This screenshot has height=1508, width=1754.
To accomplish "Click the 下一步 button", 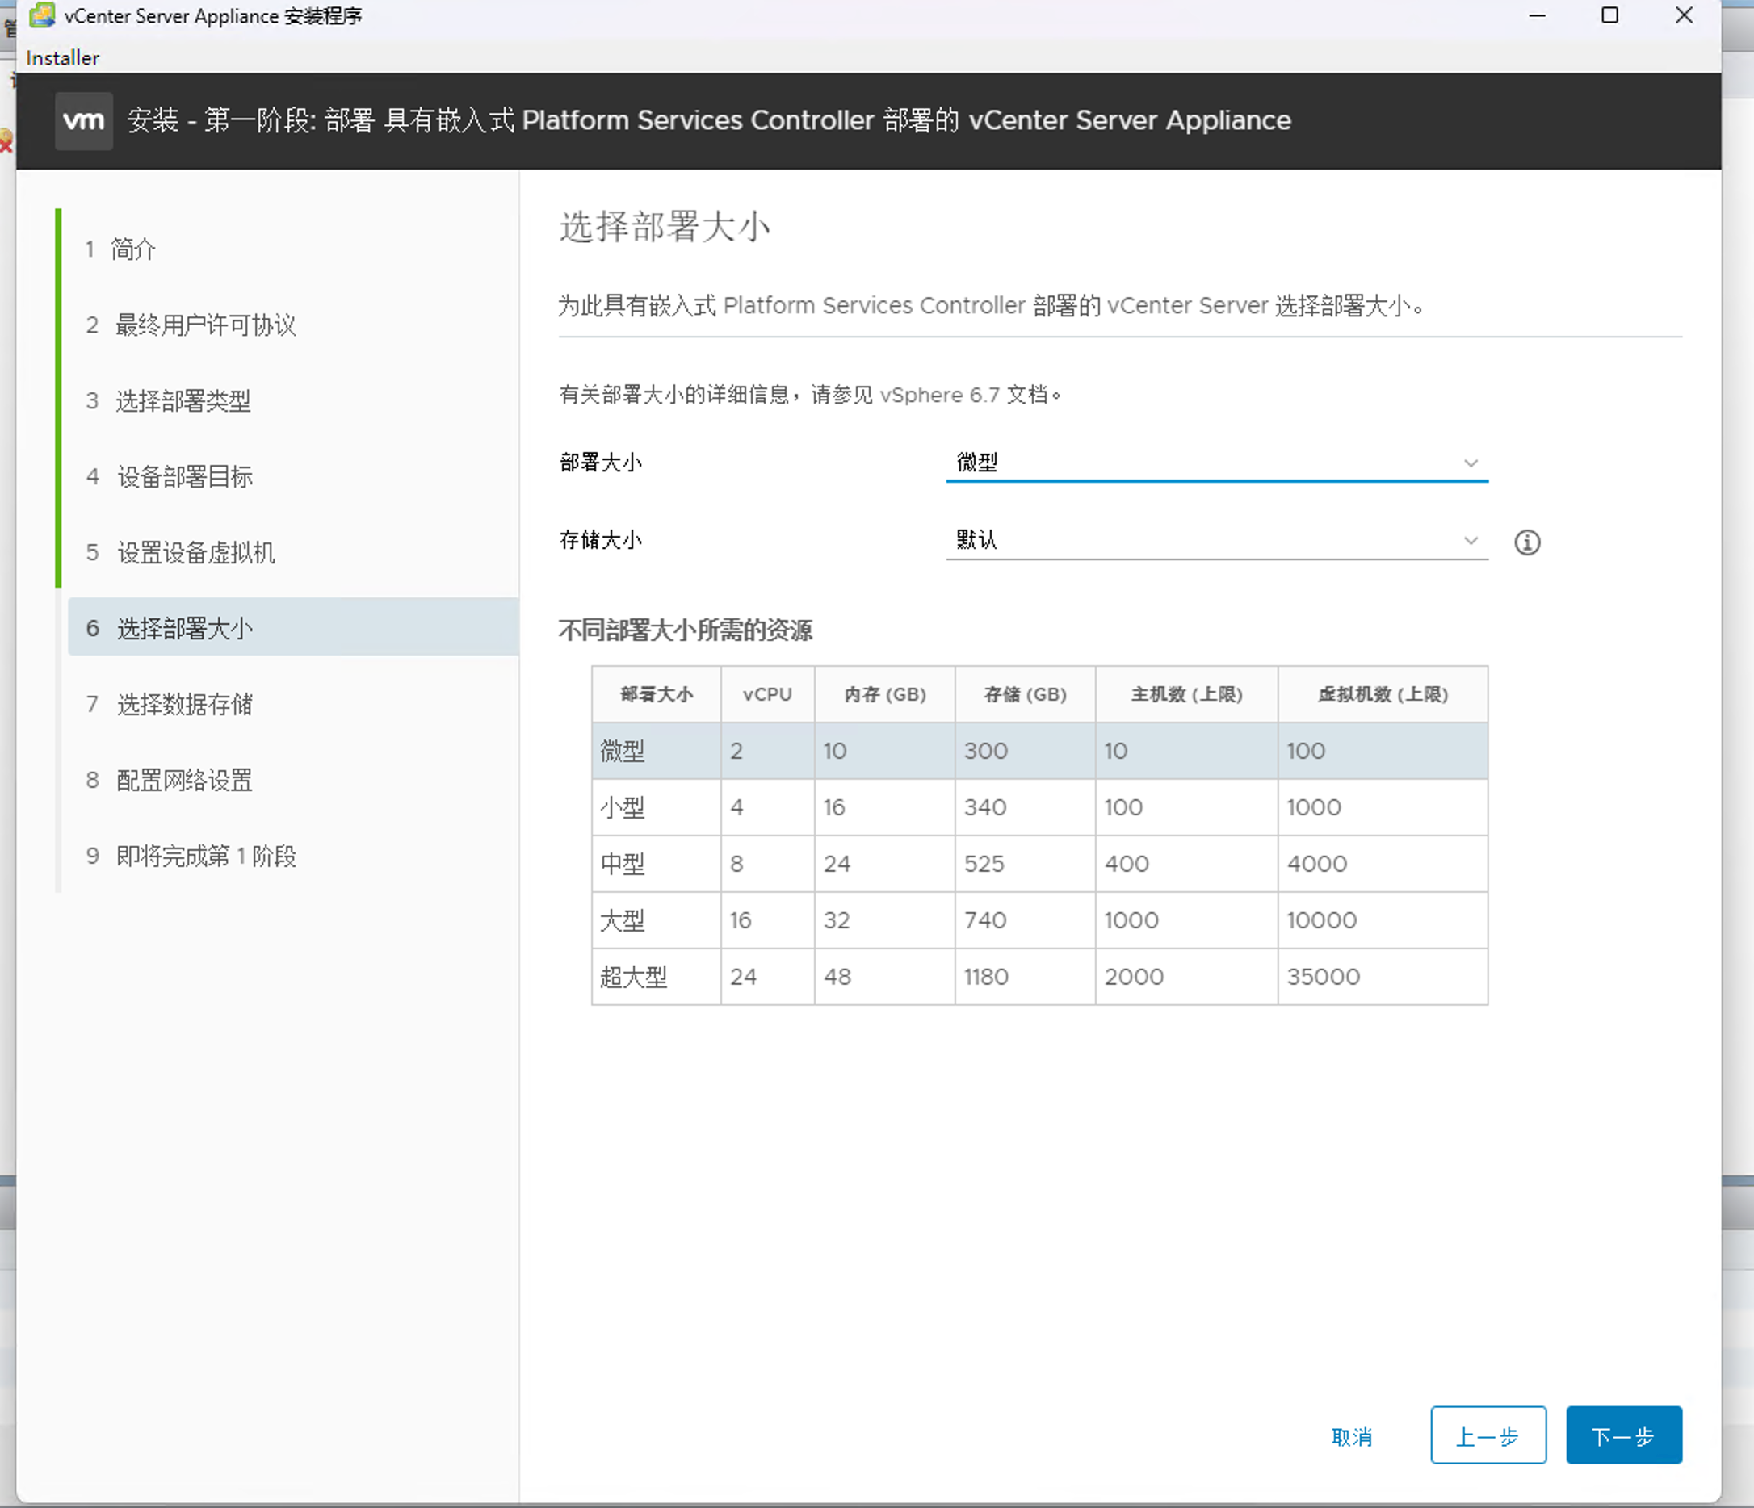I will click(1624, 1435).
